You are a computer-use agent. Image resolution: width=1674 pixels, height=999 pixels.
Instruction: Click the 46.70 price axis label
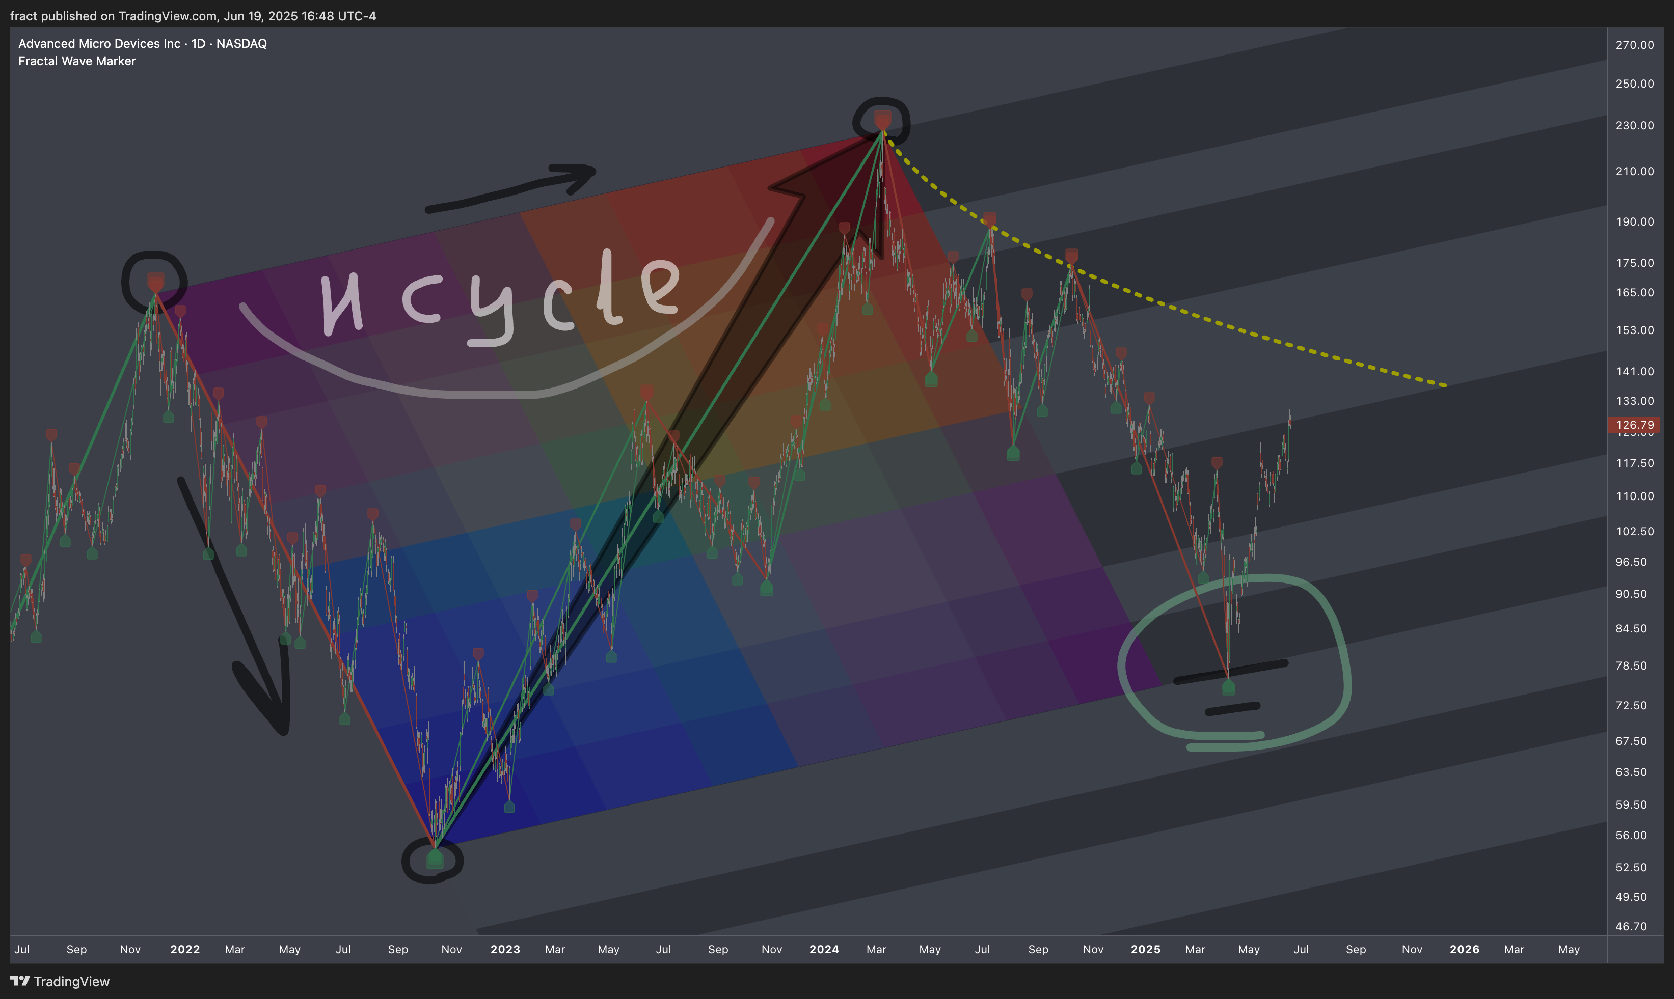pyautogui.click(x=1631, y=926)
